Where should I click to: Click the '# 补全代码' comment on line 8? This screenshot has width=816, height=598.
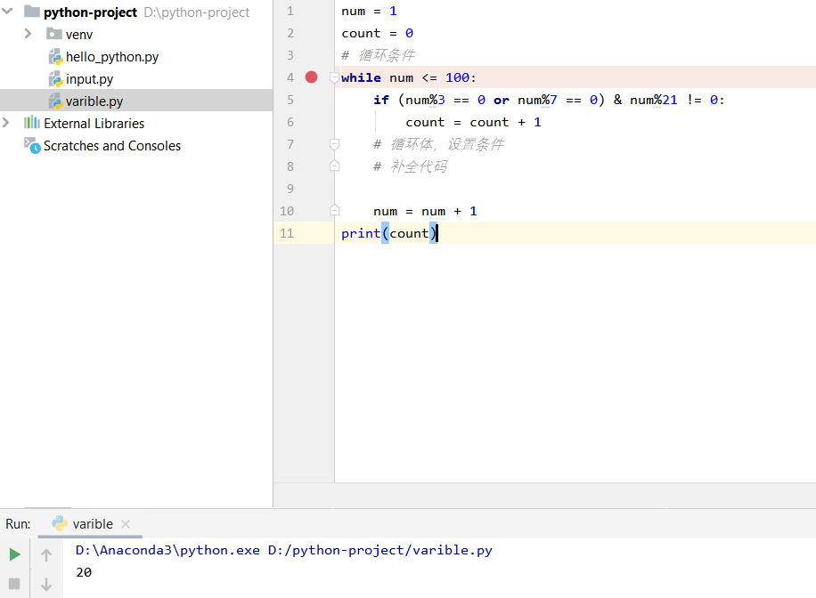410,166
